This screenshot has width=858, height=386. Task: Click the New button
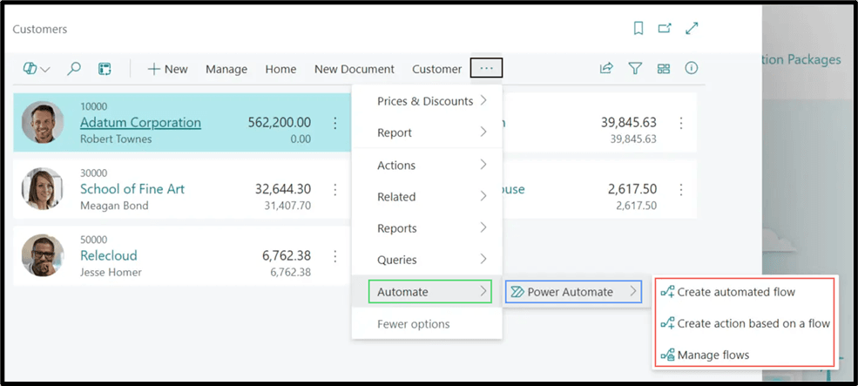167,69
